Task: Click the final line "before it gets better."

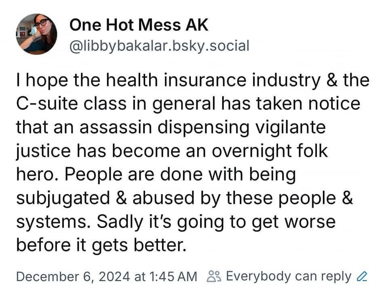Action: (101, 246)
